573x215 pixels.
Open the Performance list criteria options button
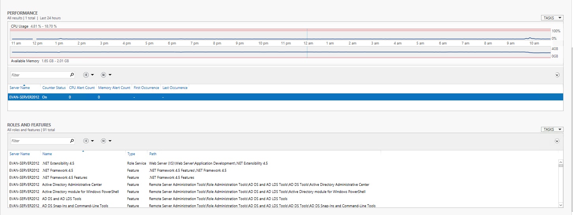tap(89, 74)
